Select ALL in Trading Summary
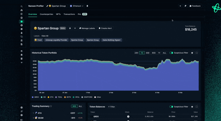This screenshot has width=221, height=121. click(80, 106)
